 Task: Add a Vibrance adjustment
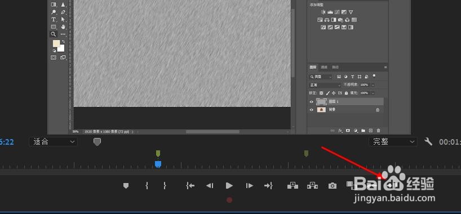pos(351,12)
